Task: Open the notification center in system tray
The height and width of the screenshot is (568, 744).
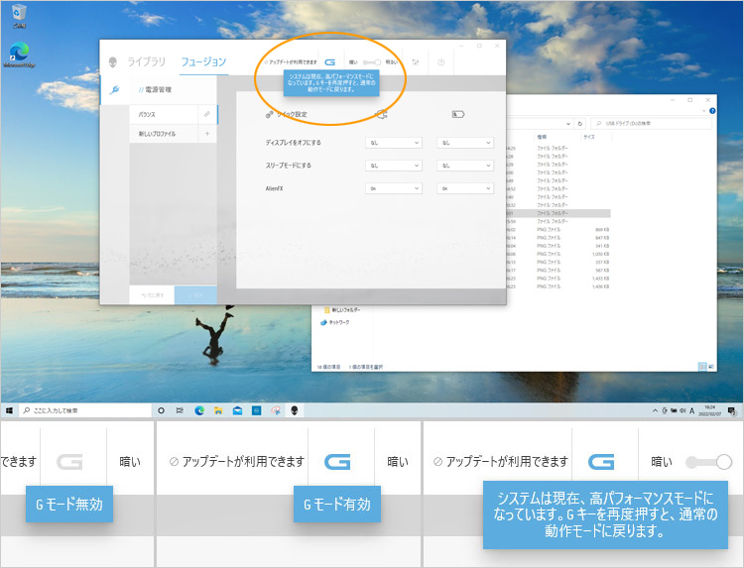Action: (x=732, y=410)
